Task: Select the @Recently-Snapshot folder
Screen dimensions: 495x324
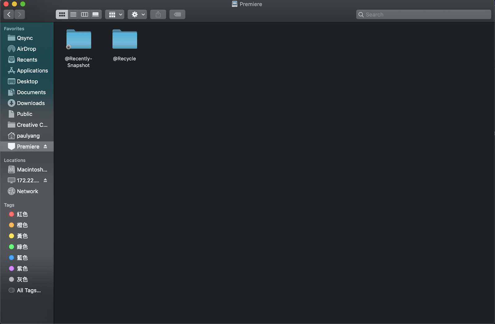Action: [x=79, y=40]
